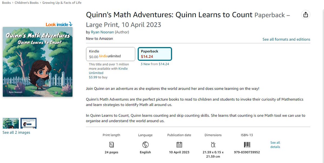Select the Kindle format option

click(110, 54)
